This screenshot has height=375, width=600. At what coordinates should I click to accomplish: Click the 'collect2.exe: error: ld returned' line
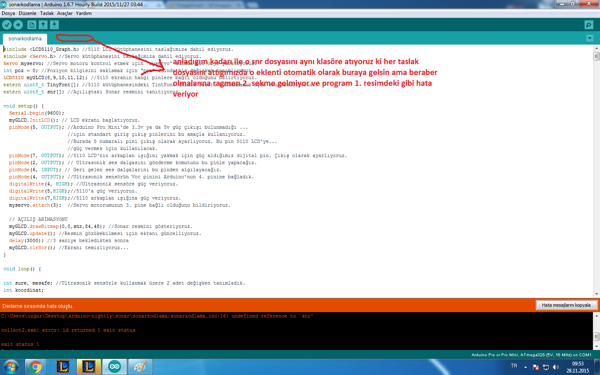[x=68, y=330]
